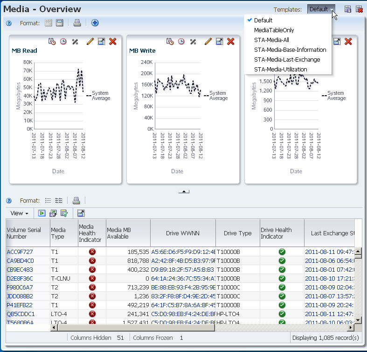Image resolution: width=367 pixels, height=352 pixels.
Task: Click the horizontal scrollbar thumb
Action: pos(136,328)
